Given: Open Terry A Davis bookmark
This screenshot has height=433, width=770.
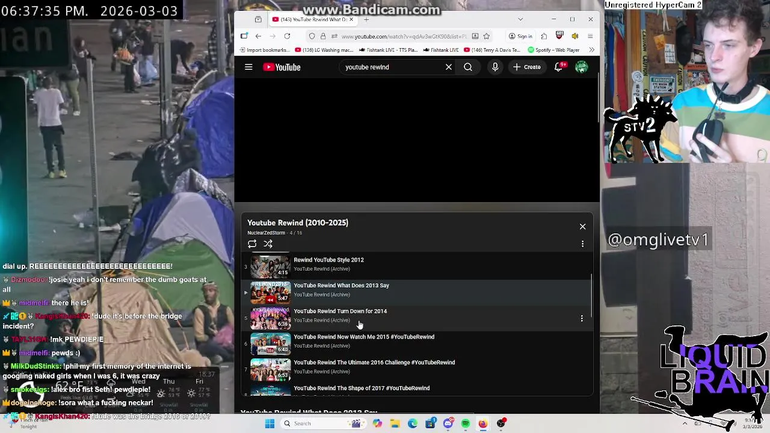Looking at the screenshot, I should point(493,50).
